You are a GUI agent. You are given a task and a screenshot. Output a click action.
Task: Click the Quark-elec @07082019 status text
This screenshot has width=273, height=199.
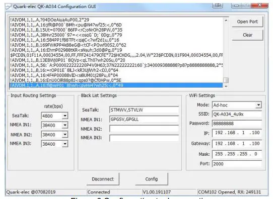click(x=31, y=192)
